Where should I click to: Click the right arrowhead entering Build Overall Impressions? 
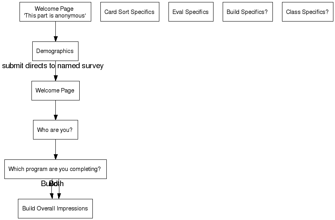[x=59, y=196]
